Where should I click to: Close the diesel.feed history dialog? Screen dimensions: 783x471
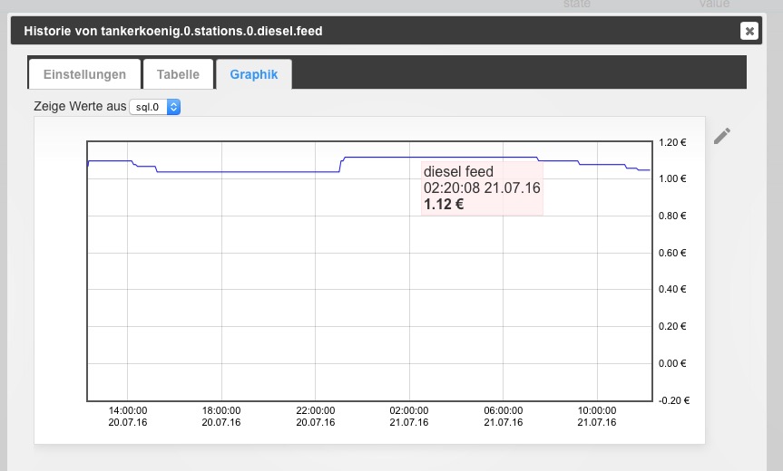[749, 31]
